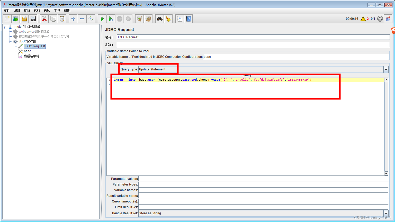Click the 注释 comment field
Image resolution: width=395 pixels, height=222 pixels.
tap(253, 45)
